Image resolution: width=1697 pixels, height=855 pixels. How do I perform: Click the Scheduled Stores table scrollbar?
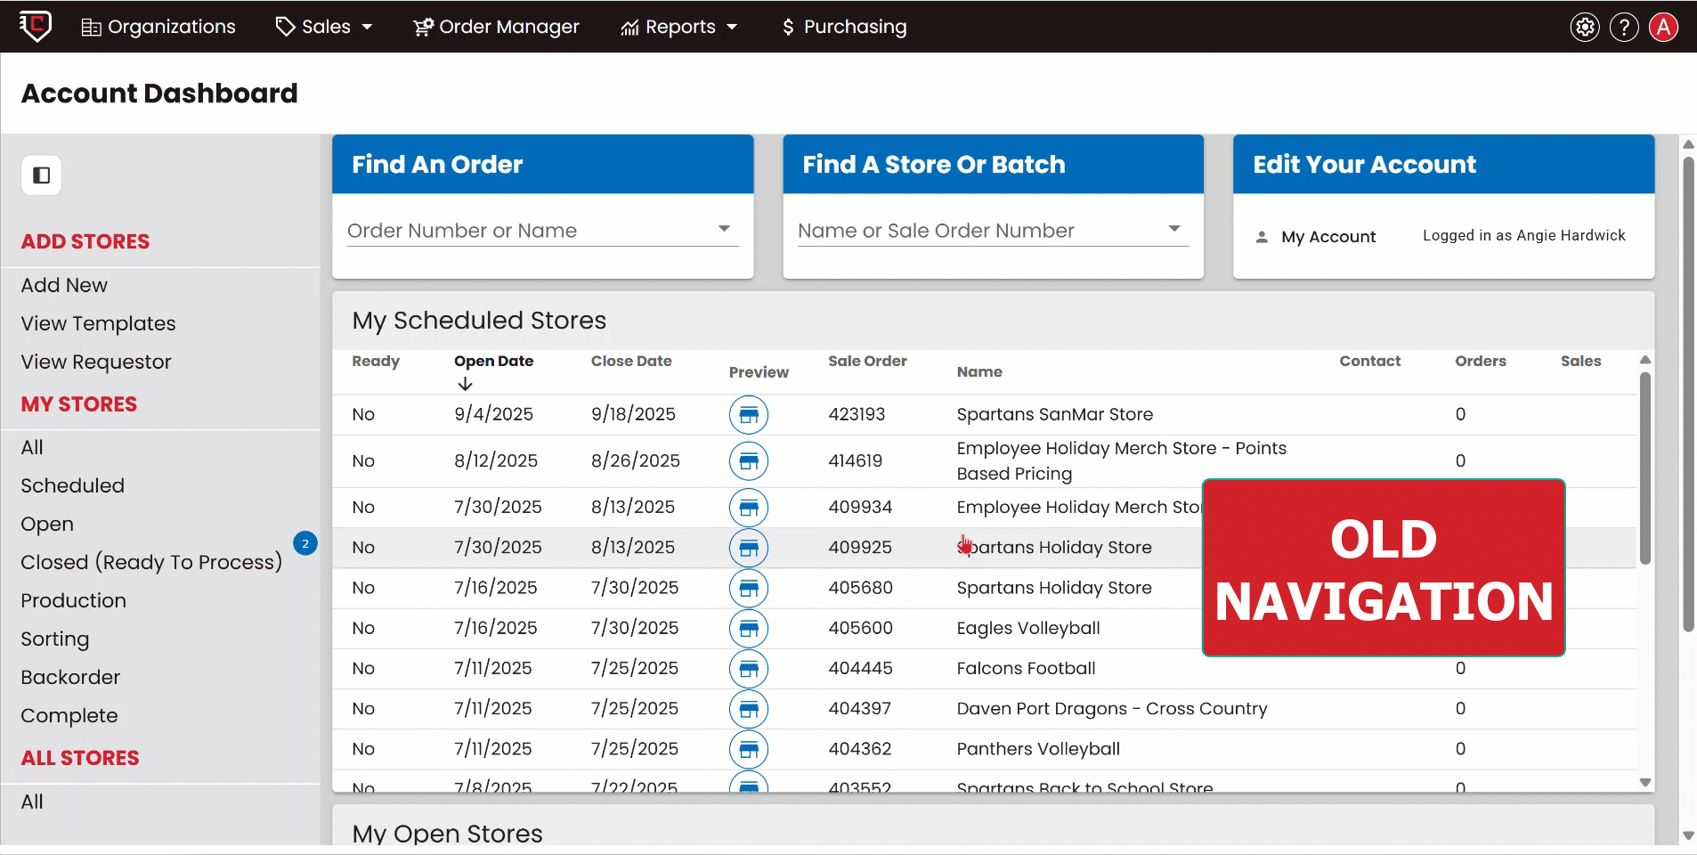click(1644, 468)
